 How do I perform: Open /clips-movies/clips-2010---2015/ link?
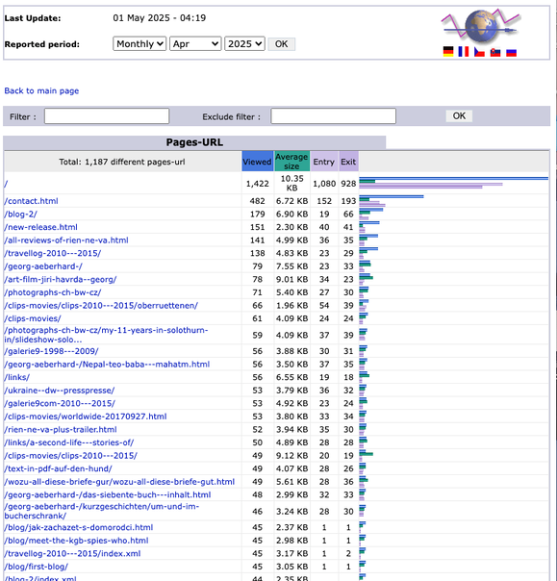(71, 456)
